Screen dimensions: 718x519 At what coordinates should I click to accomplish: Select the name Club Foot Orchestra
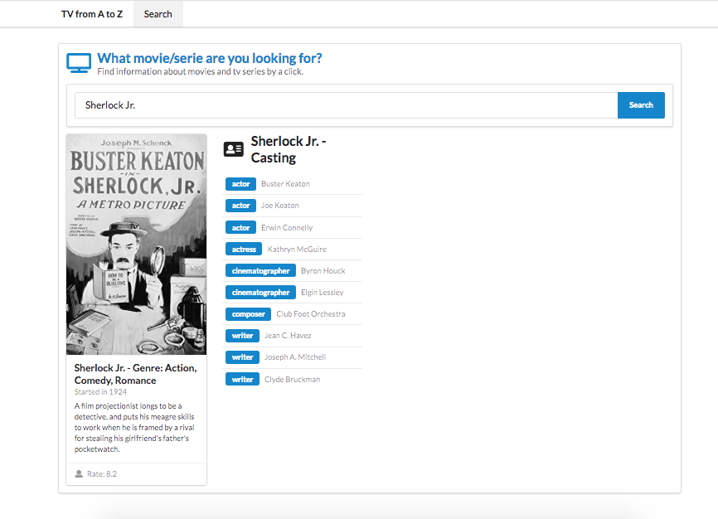310,313
